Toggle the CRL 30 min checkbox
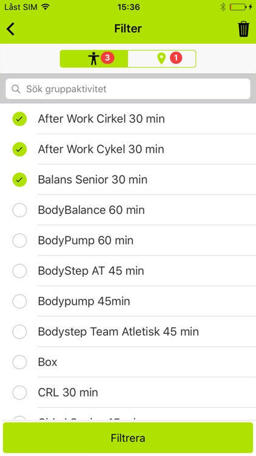This screenshot has width=256, height=456. coord(19,392)
